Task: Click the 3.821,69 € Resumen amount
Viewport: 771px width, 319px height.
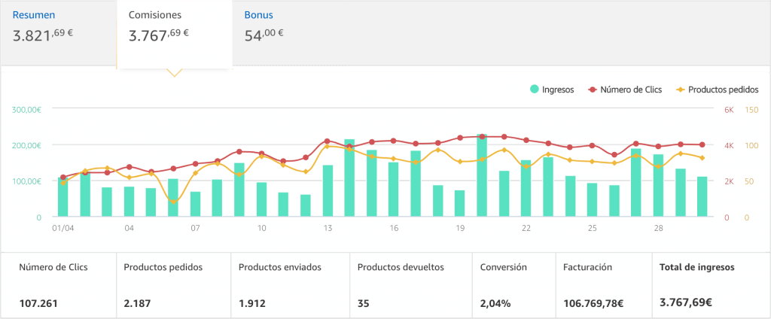Action: (x=43, y=35)
